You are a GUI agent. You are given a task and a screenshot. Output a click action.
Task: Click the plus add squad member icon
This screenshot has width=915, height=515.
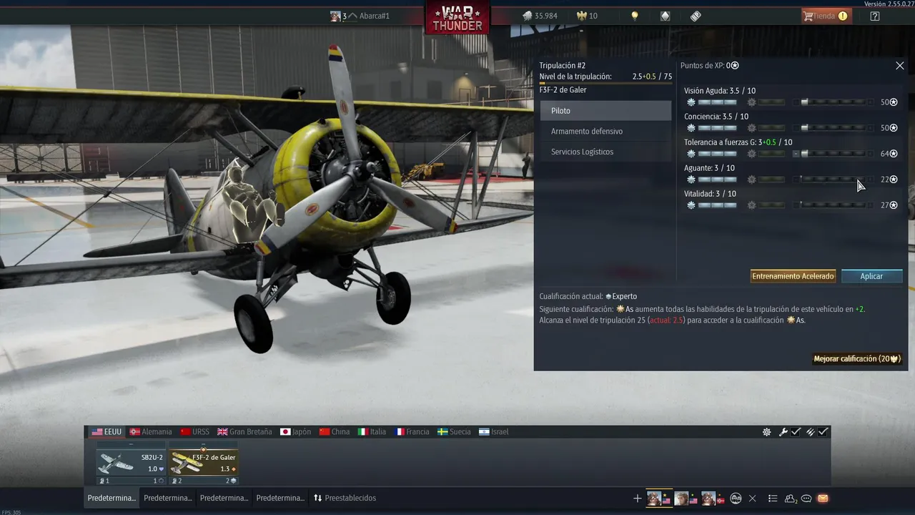(x=638, y=499)
